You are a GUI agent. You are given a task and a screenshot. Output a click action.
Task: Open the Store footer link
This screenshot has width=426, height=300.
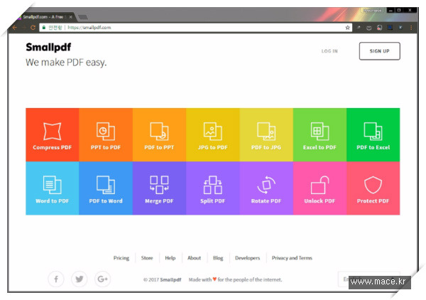(x=147, y=258)
